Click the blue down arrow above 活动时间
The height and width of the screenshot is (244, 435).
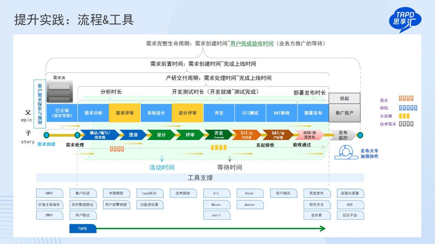[161, 159]
